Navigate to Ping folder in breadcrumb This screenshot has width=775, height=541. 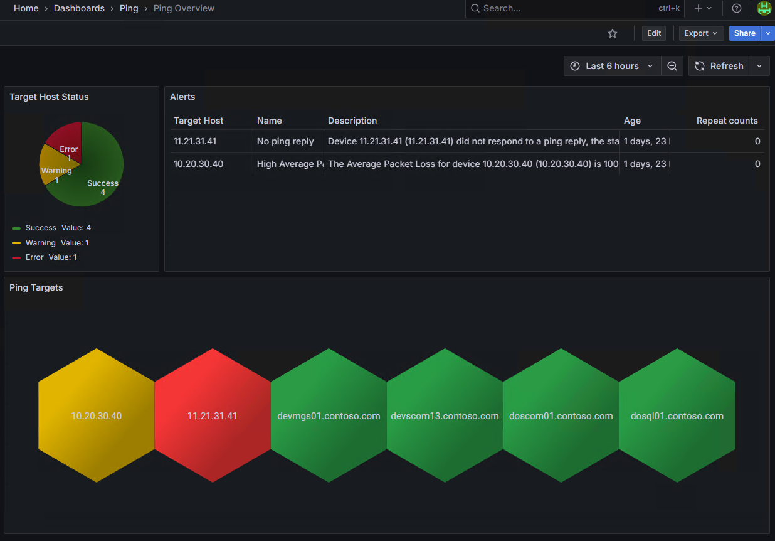[x=129, y=8]
